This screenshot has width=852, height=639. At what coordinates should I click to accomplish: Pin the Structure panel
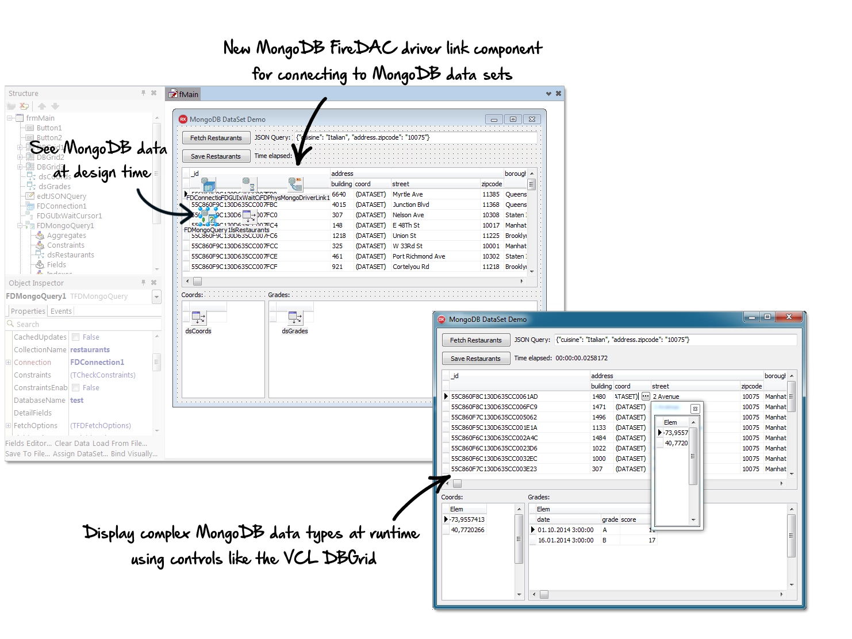coord(144,93)
